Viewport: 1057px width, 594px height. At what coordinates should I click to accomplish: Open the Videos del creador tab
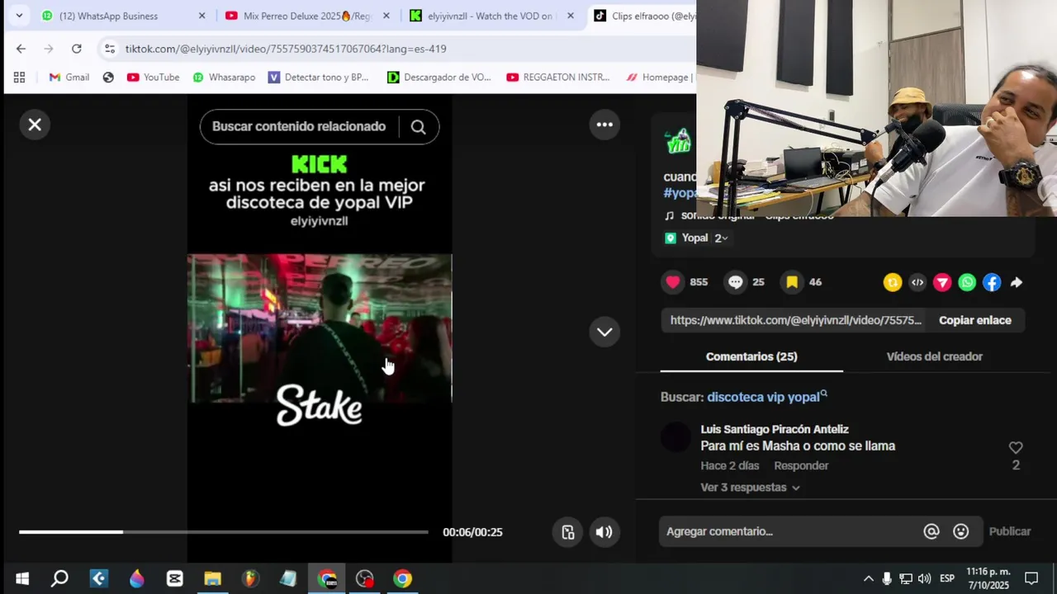pyautogui.click(x=934, y=356)
